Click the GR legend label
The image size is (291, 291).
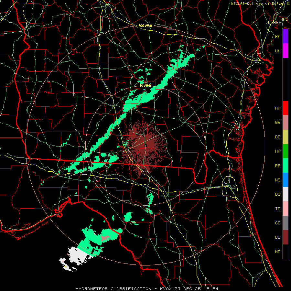pos(277,123)
